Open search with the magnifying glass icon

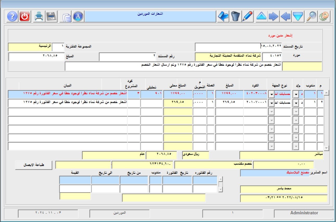point(311,17)
